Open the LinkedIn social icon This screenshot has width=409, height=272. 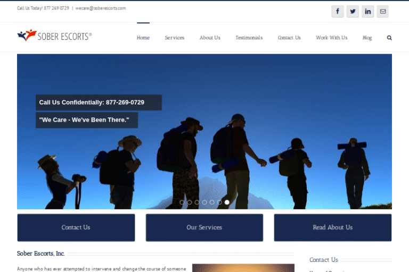click(367, 12)
